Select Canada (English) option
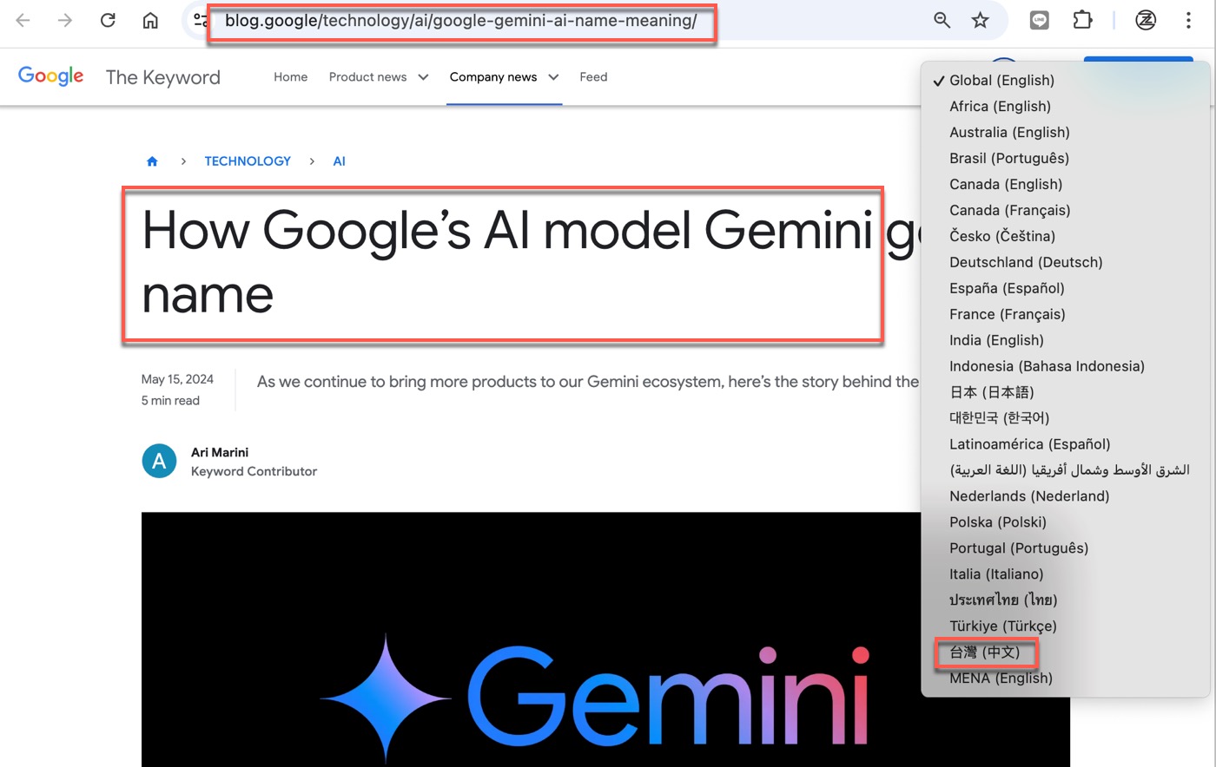 pos(1065,184)
